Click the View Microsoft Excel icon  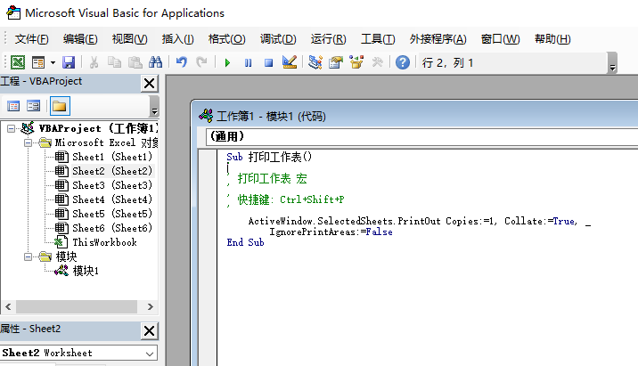(18, 62)
